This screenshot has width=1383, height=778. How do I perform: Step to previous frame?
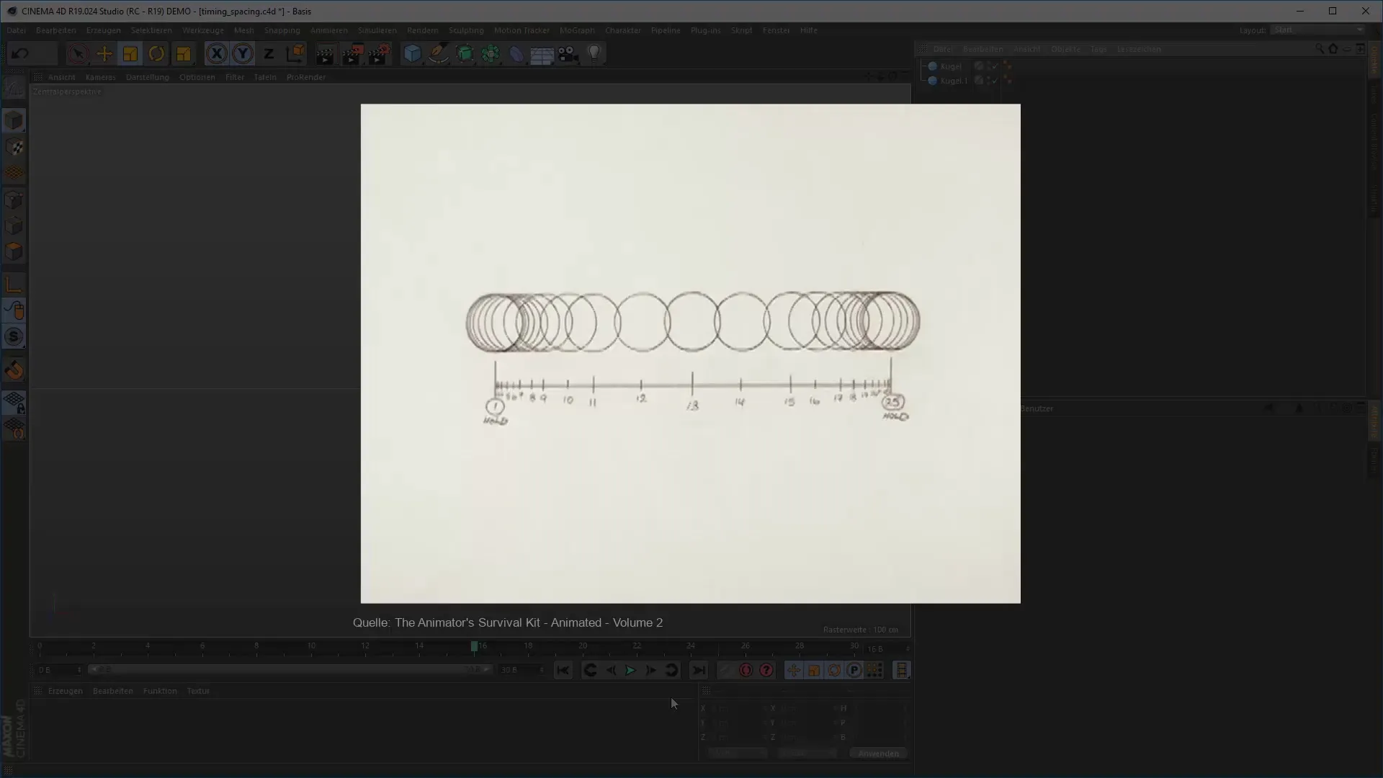[611, 671]
